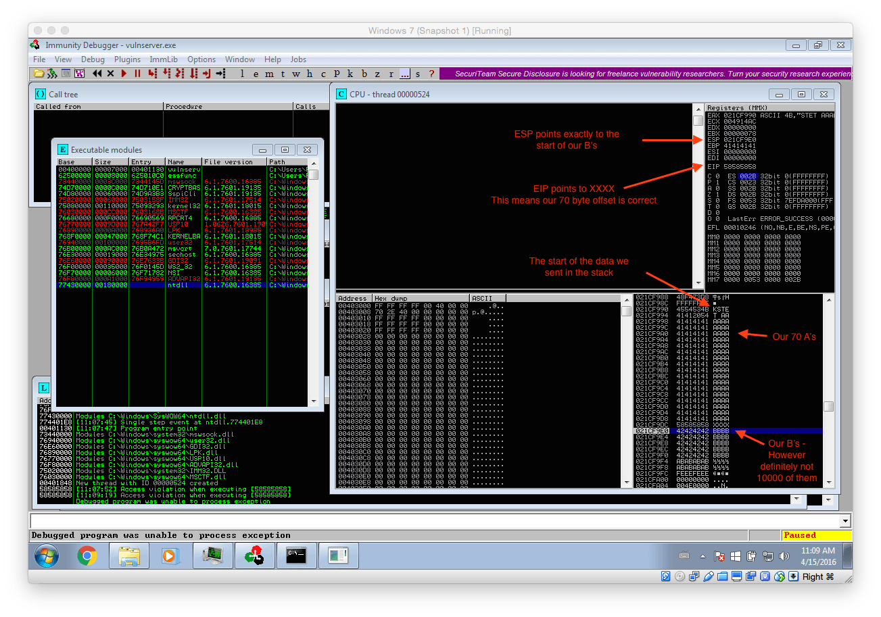The width and height of the screenshot is (881, 617).
Task: Open the Windows Start menu
Action: tap(47, 556)
